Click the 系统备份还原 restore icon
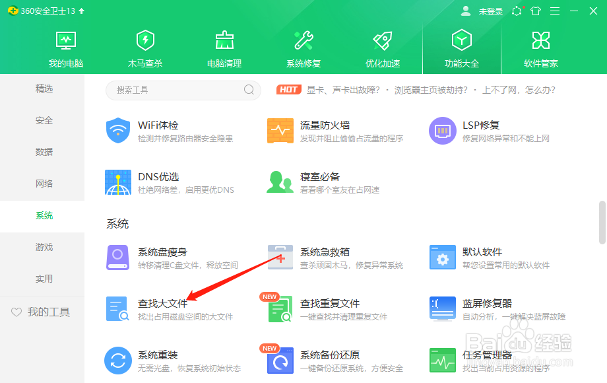This screenshot has width=607, height=383. [x=280, y=361]
